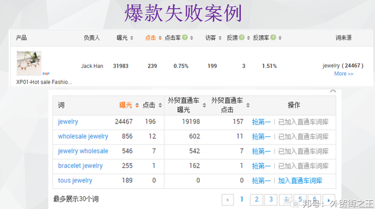Click 抢第一 for the jewelry wholesale row
Screen dimensions: 375x209
pos(261,151)
